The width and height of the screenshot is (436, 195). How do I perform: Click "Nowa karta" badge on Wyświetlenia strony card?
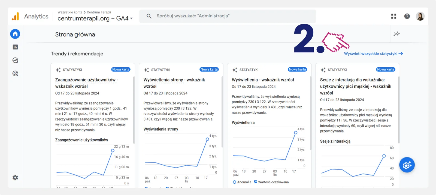click(209, 70)
